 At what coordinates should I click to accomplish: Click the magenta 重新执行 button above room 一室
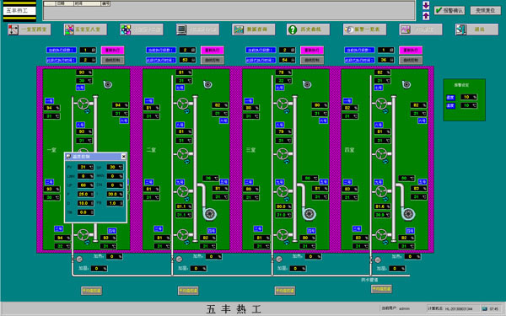point(113,50)
